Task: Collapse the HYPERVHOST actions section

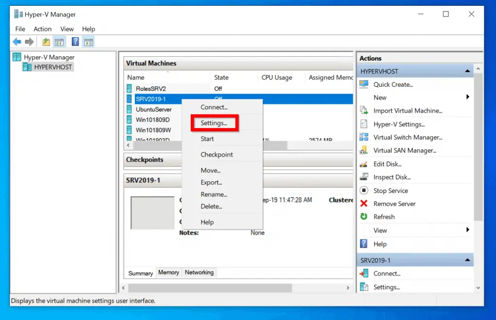Action: point(467,71)
